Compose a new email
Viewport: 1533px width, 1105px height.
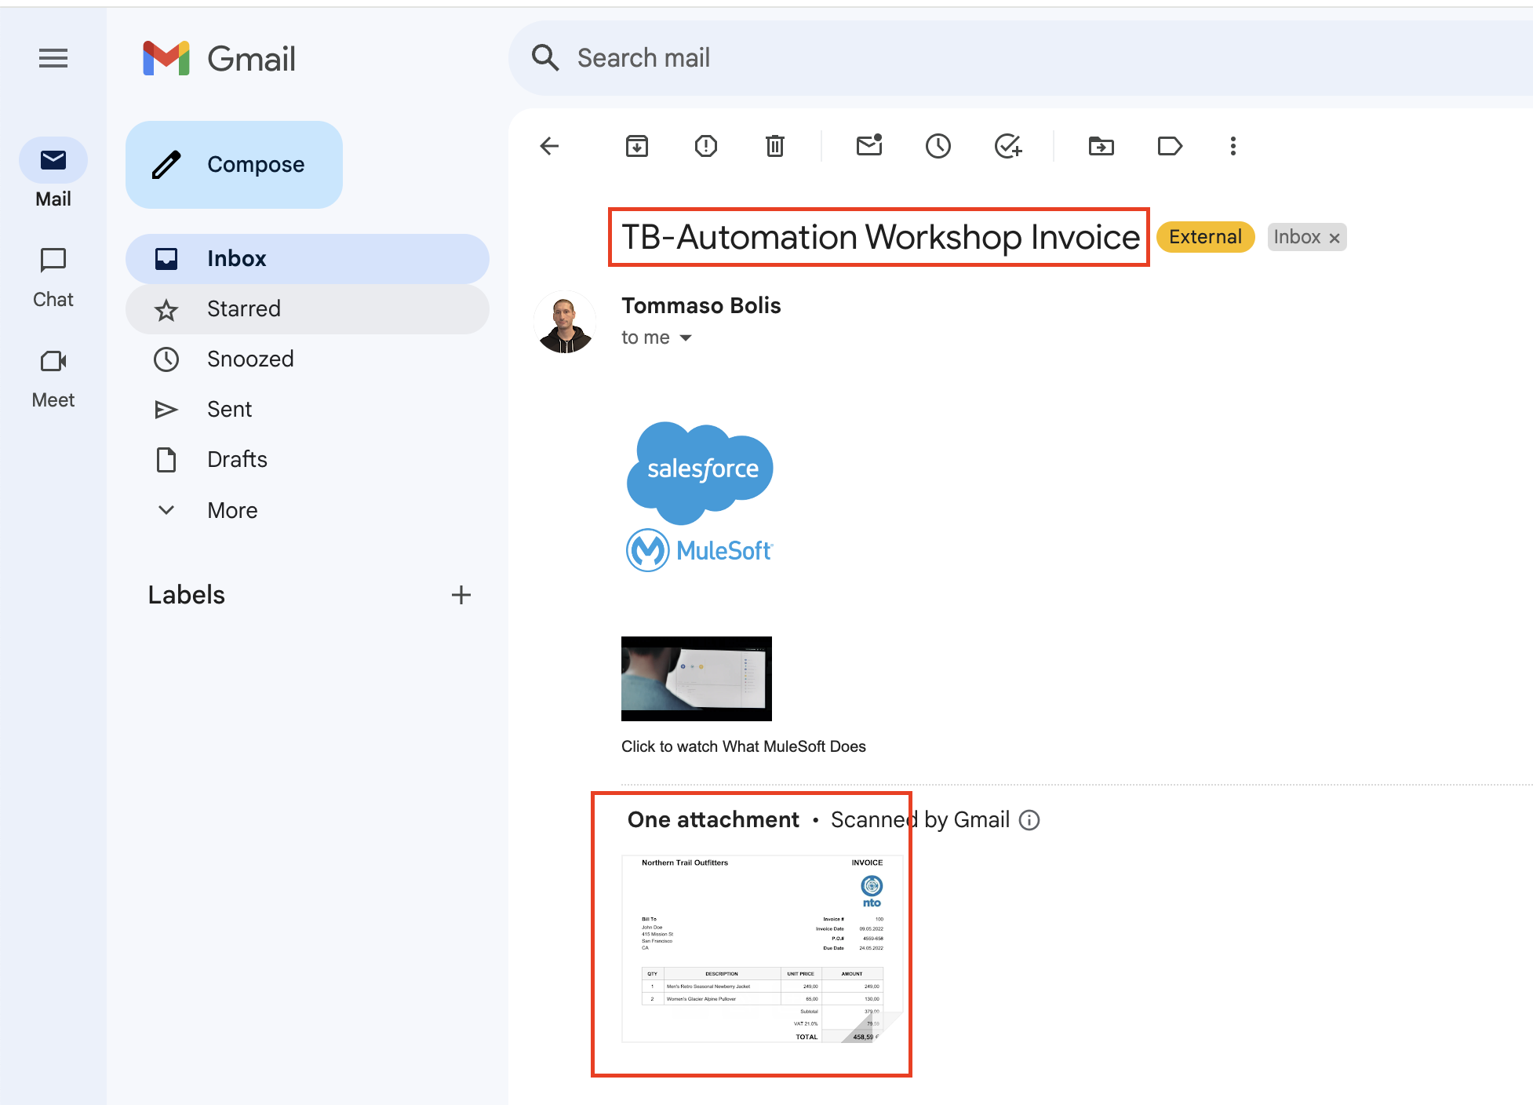234,165
